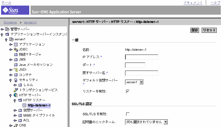Select the Java メールセッション tree label
The height and width of the screenshot is (127, 221).
[x=36, y=65]
